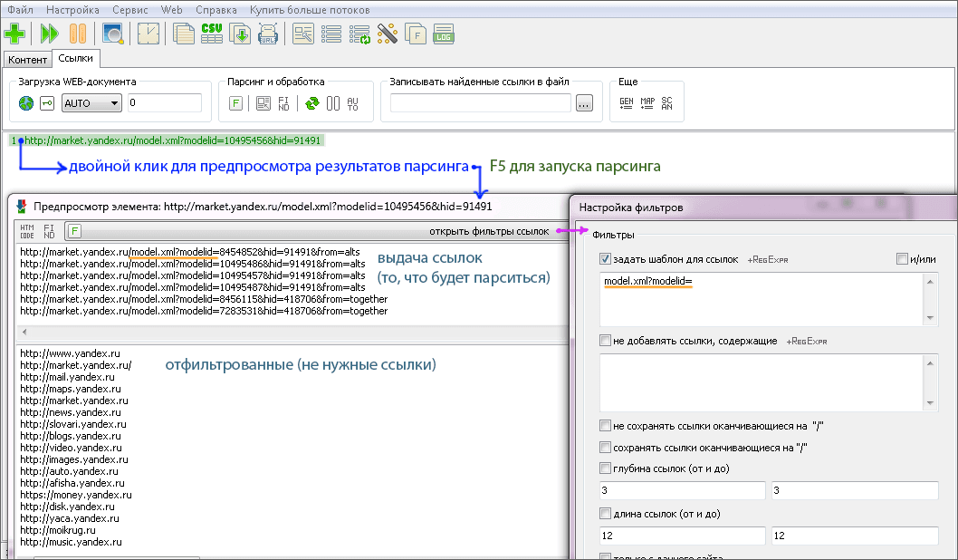Click the ... browse file button
This screenshot has height=560, width=958.
[x=584, y=103]
